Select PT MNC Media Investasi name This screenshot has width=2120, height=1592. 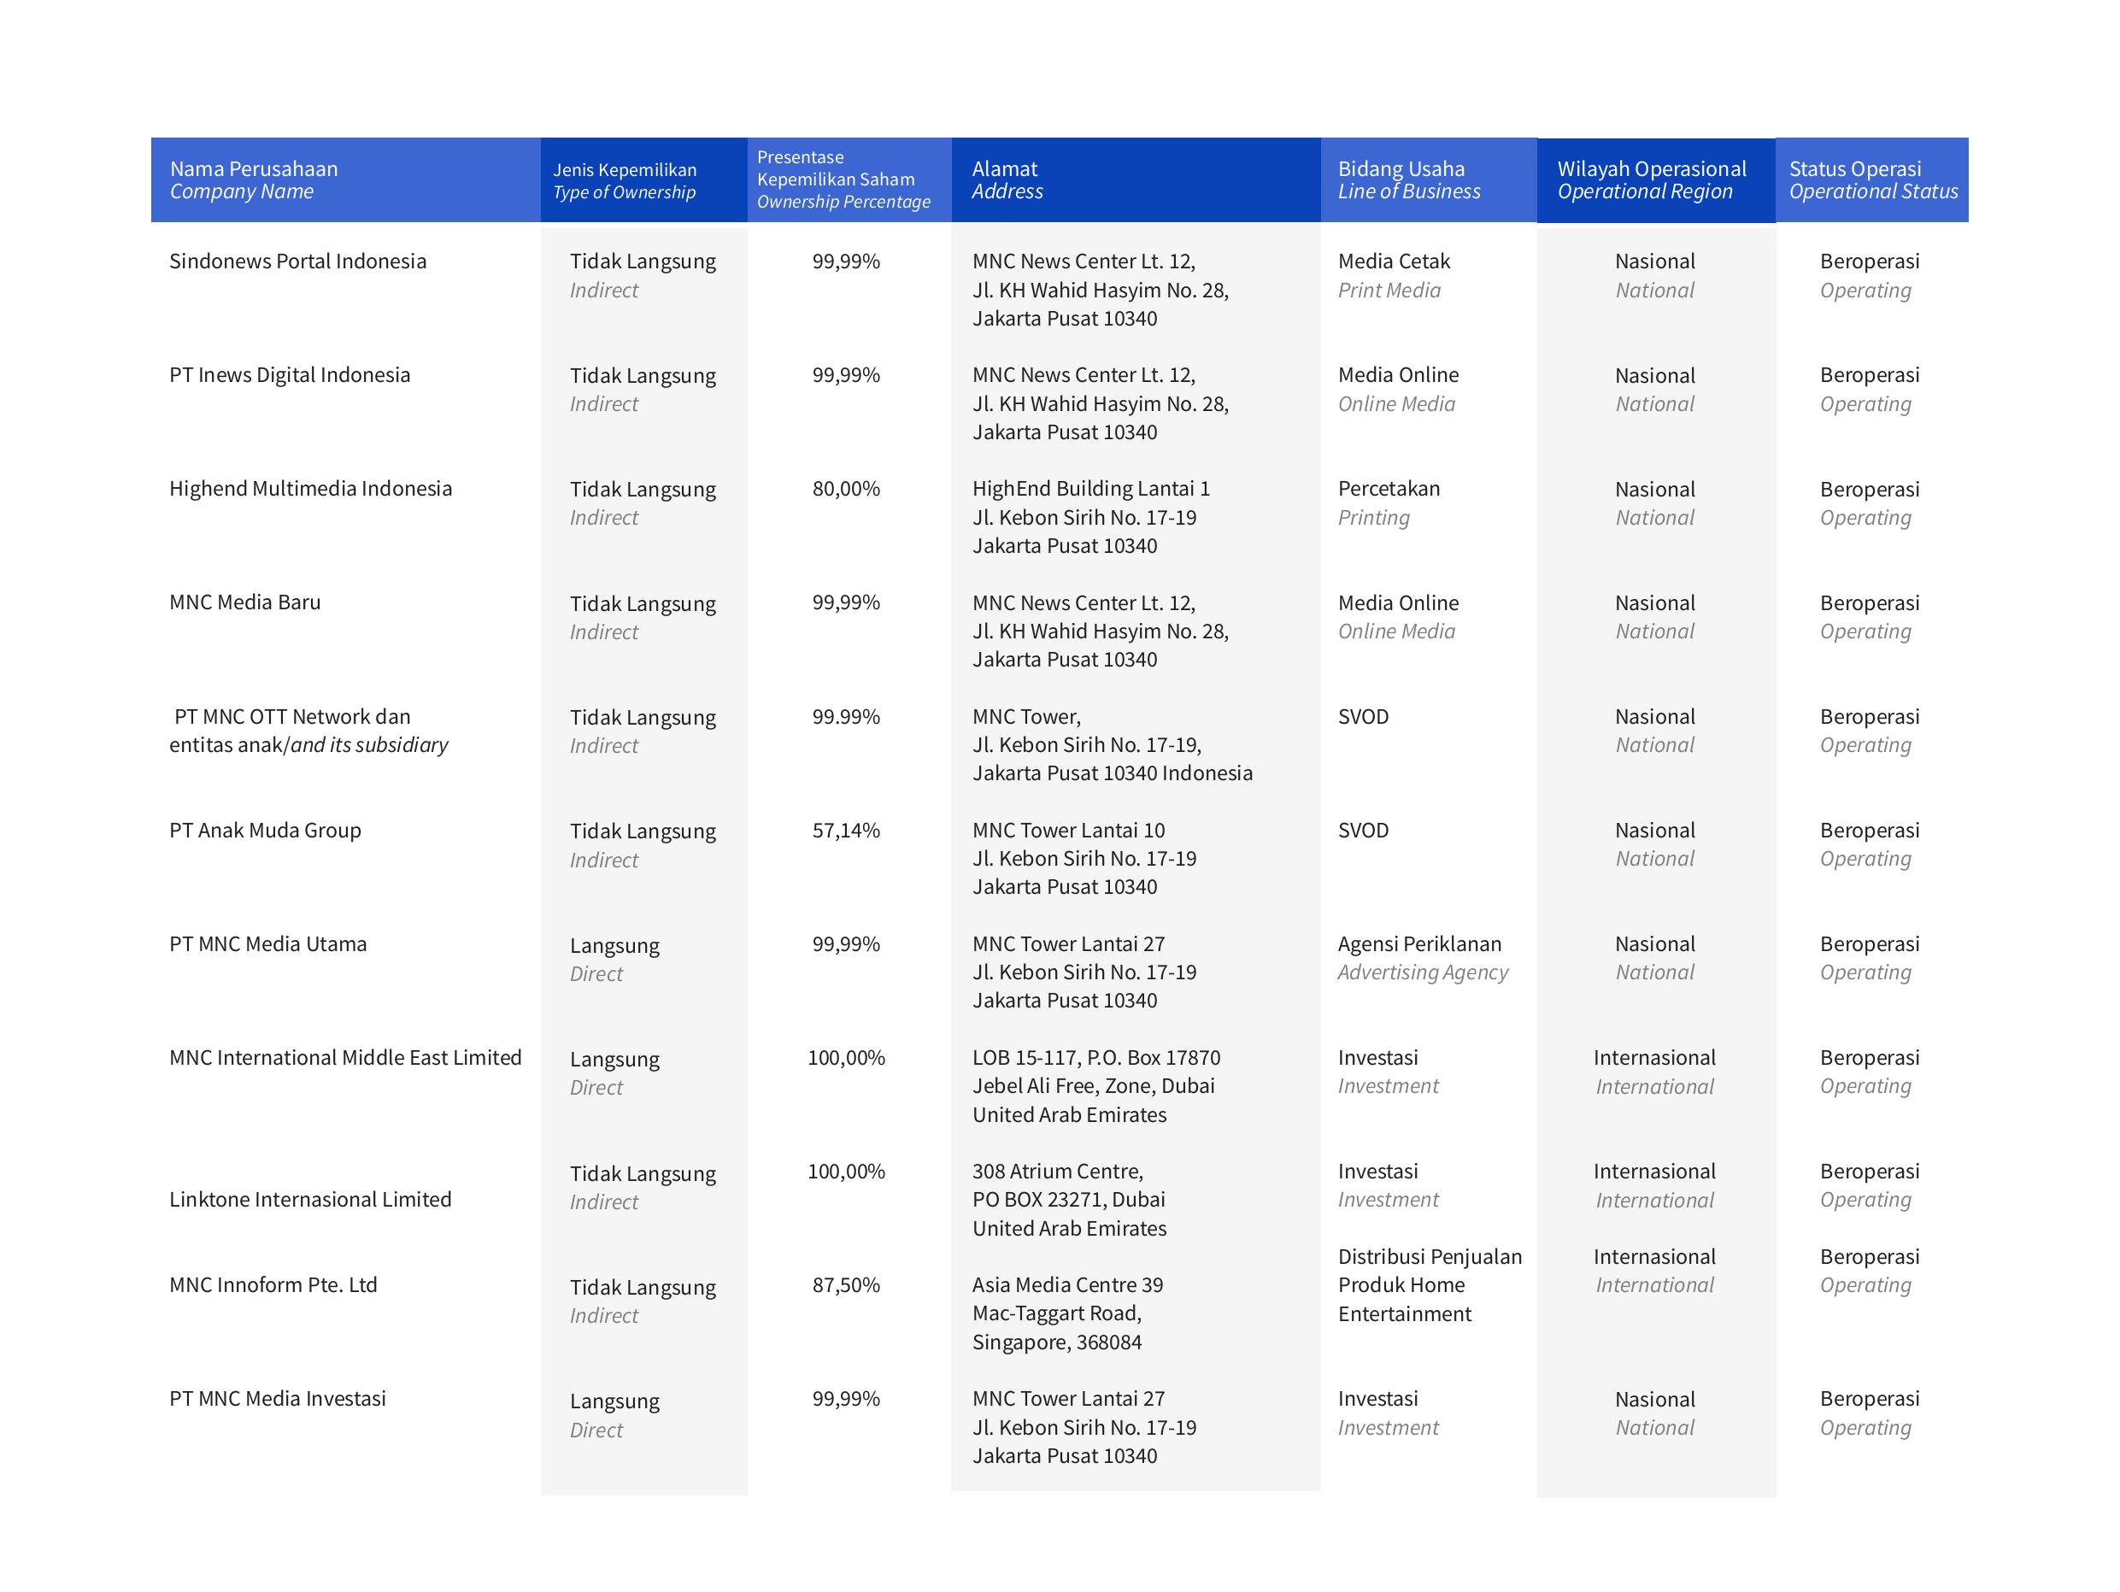pyautogui.click(x=278, y=1400)
